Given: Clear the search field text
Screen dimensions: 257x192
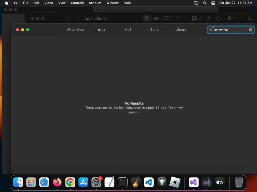Looking at the screenshot, I should coord(250,30).
